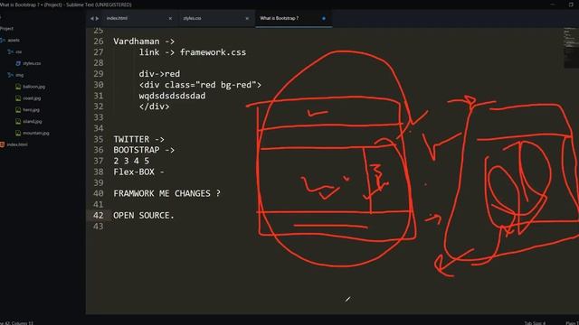Close the styles.css tab

pyautogui.click(x=247, y=18)
